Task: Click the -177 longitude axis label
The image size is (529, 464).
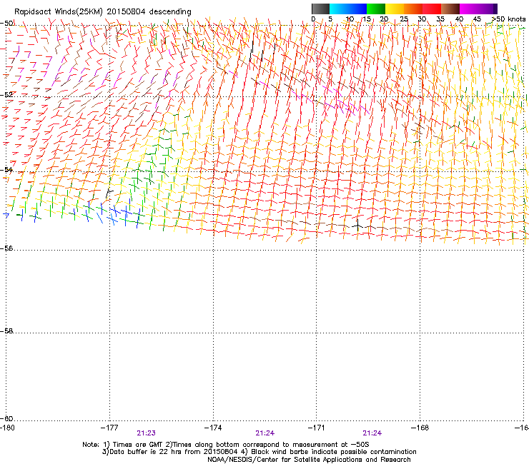Action: pyautogui.click(x=109, y=428)
